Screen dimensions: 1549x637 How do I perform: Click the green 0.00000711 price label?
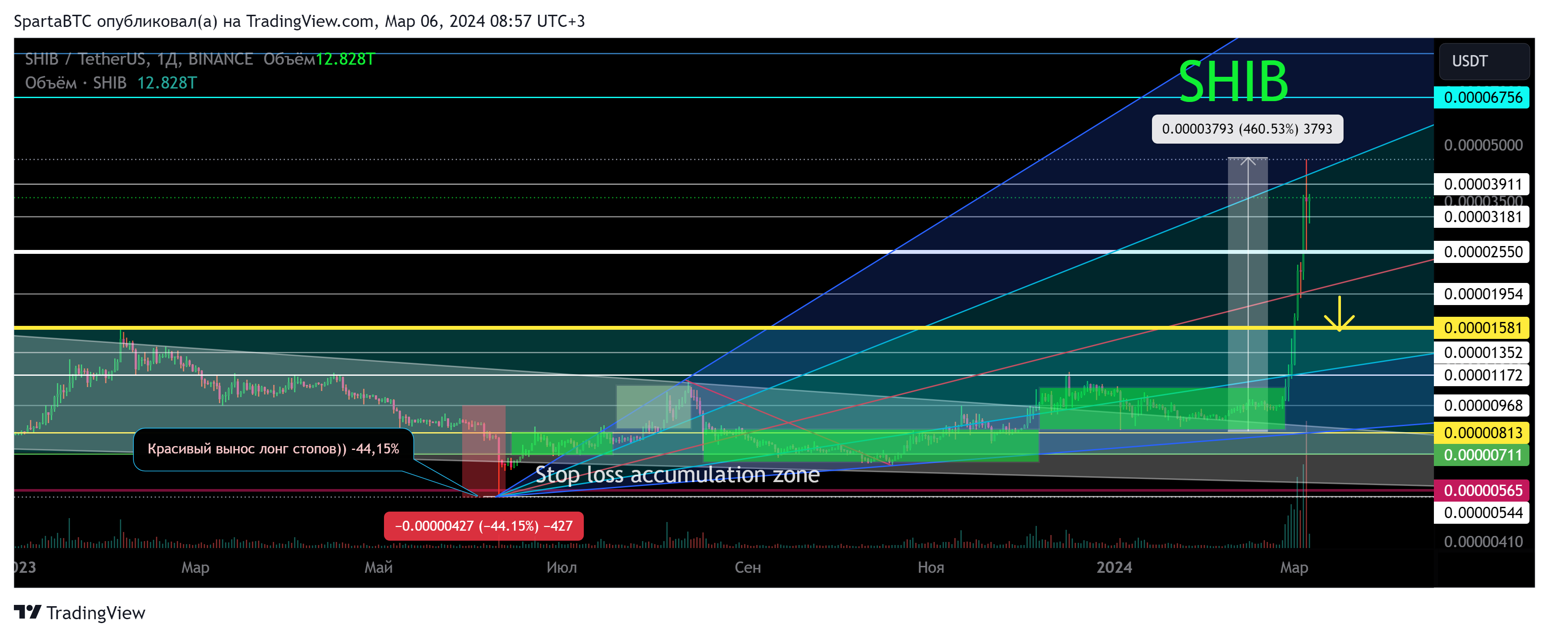click(1482, 455)
